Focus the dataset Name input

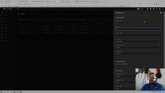point(138,29)
